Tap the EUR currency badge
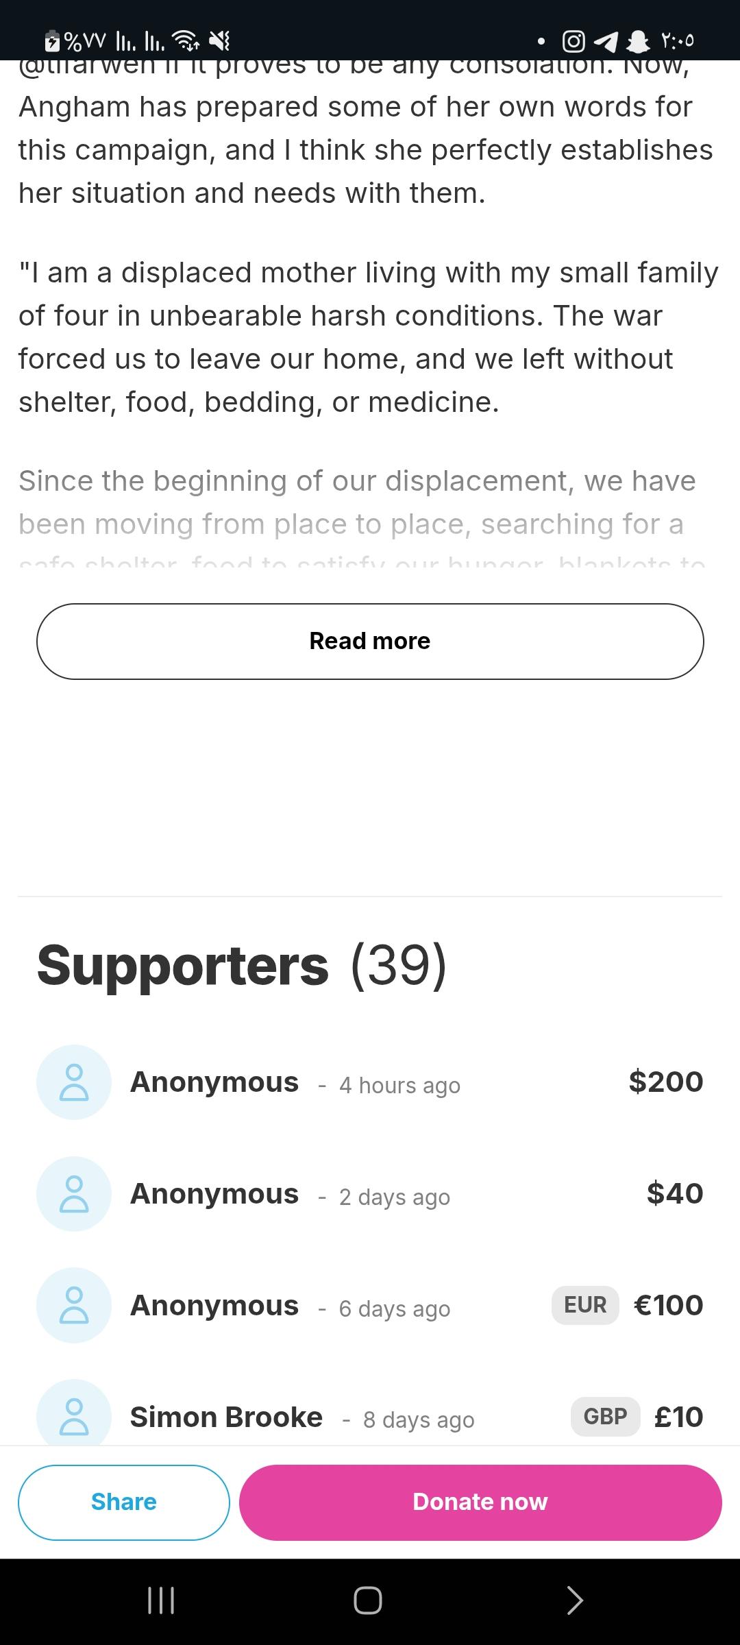740x1645 pixels. (x=585, y=1305)
